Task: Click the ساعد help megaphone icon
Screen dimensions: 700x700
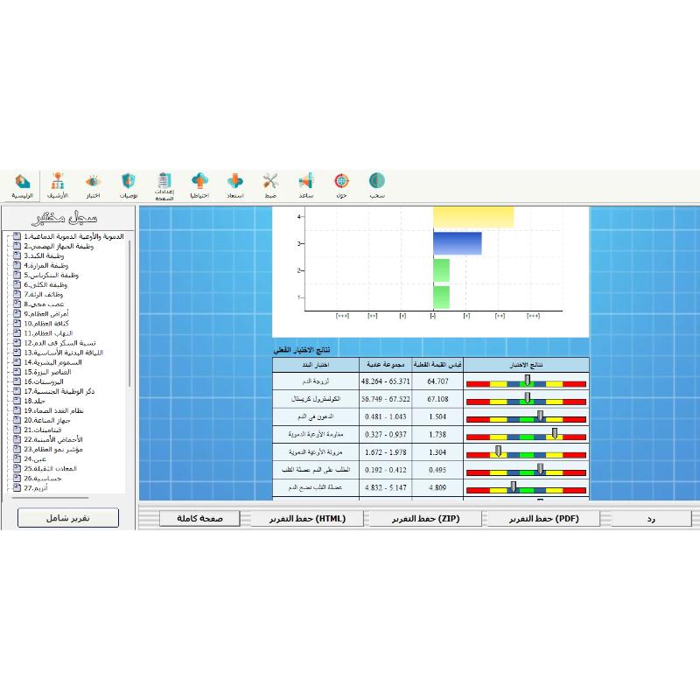Action: pyautogui.click(x=305, y=185)
